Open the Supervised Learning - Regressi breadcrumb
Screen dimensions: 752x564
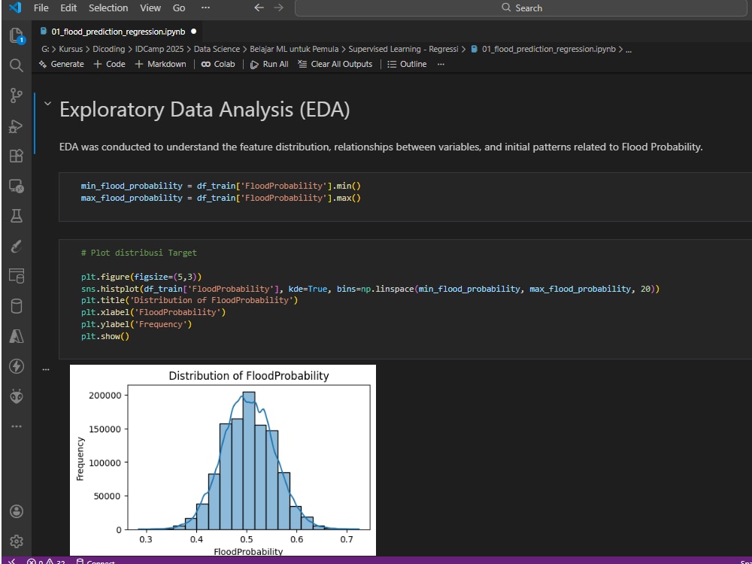[403, 49]
